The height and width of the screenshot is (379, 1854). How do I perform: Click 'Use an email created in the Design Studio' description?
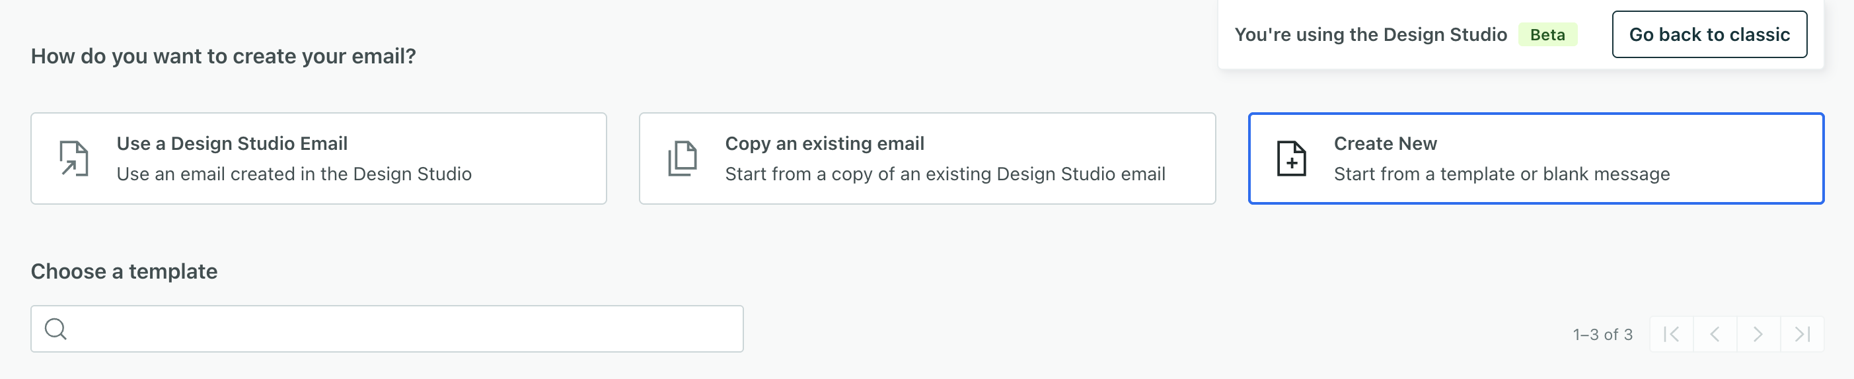(x=293, y=174)
